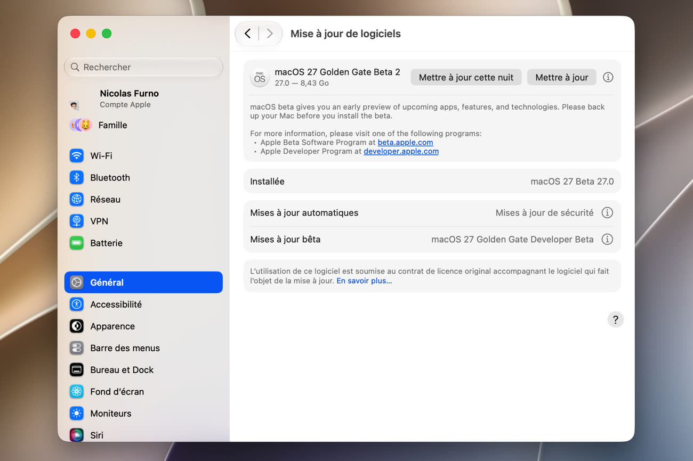Click the Mise à jour de logiciels title
The height and width of the screenshot is (461, 693).
click(345, 34)
